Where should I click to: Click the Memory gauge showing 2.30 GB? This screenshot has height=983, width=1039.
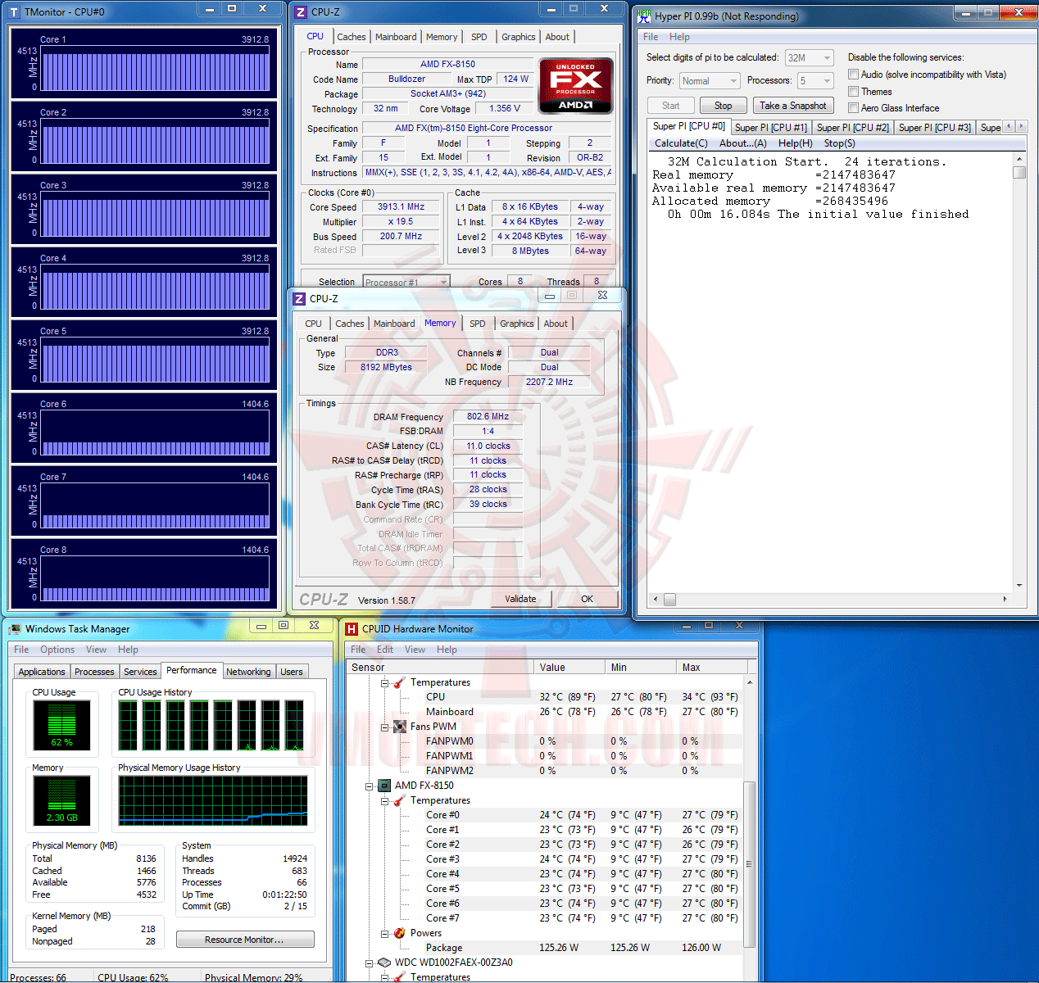point(61,800)
